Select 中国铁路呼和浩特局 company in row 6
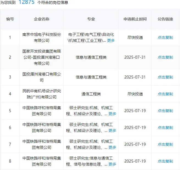180x170 pixels. tap(41, 128)
